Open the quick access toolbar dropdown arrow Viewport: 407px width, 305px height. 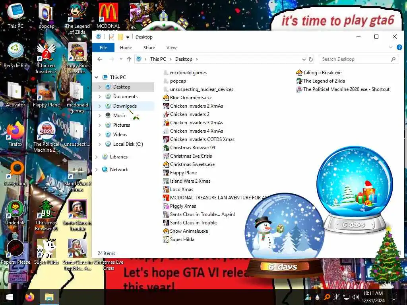(128, 37)
